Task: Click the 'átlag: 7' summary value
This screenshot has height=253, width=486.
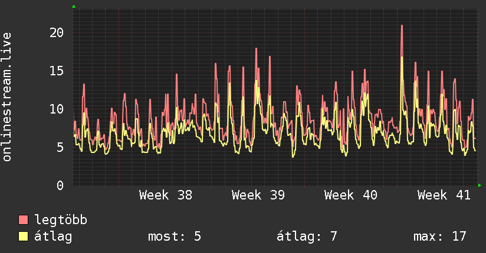Action: 307,237
